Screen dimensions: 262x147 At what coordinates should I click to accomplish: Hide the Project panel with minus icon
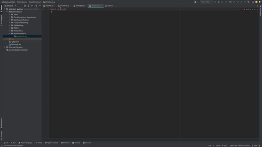click(x=40, y=6)
